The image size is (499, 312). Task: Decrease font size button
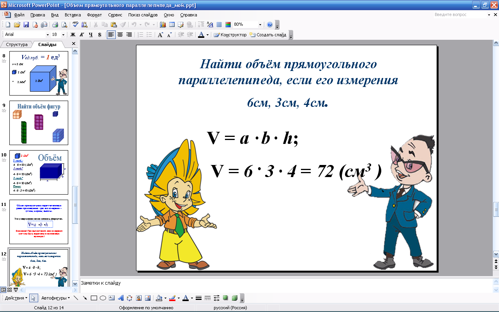tap(169, 35)
